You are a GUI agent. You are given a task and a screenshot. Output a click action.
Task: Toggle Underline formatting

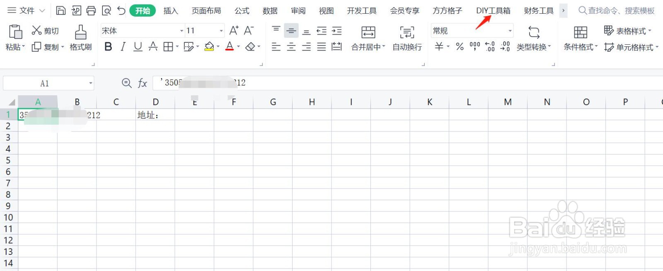point(138,47)
